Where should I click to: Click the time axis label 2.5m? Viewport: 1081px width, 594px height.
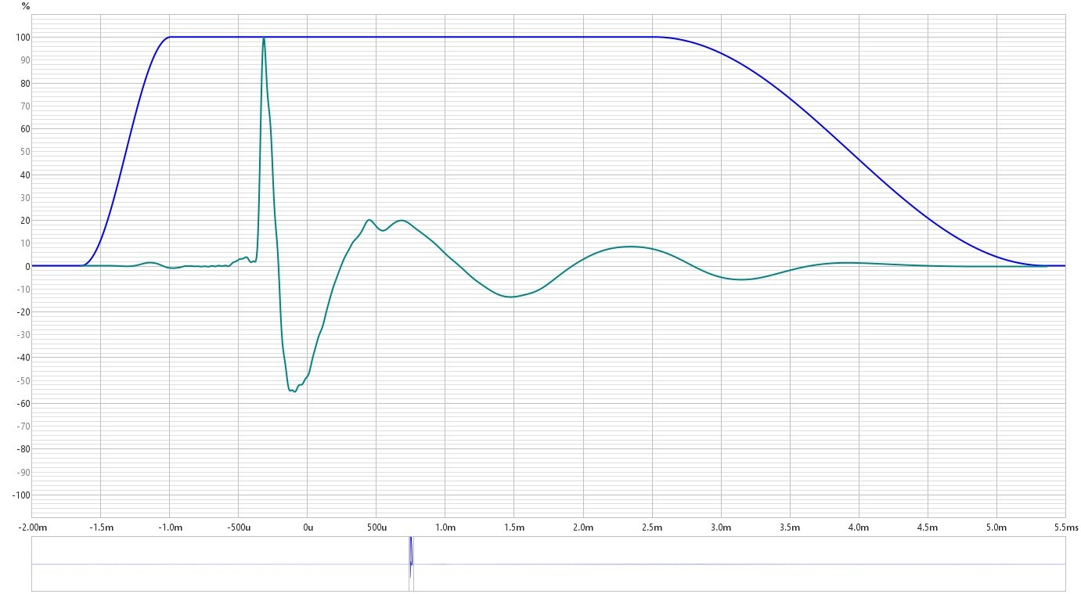(x=652, y=527)
